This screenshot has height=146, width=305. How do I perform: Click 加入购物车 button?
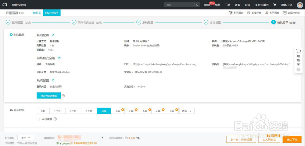pos(269,139)
